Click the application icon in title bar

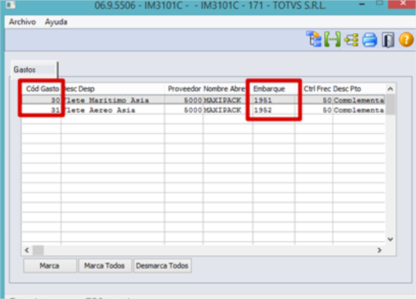click(x=11, y=5)
